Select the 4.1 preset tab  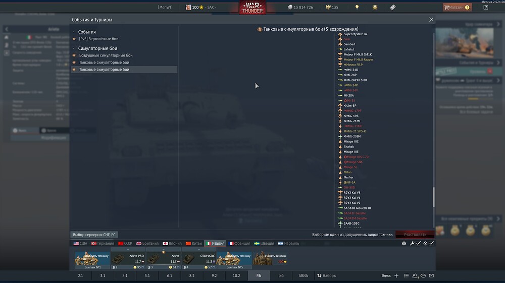click(125, 275)
